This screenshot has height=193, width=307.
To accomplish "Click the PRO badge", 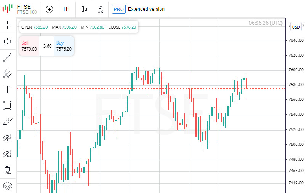I will pyautogui.click(x=119, y=9).
